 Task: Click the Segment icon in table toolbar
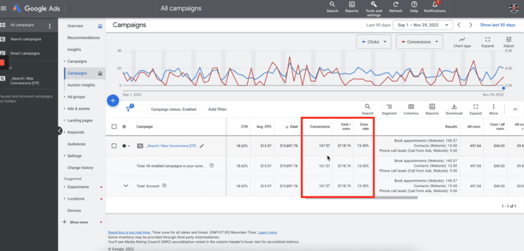tap(389, 109)
